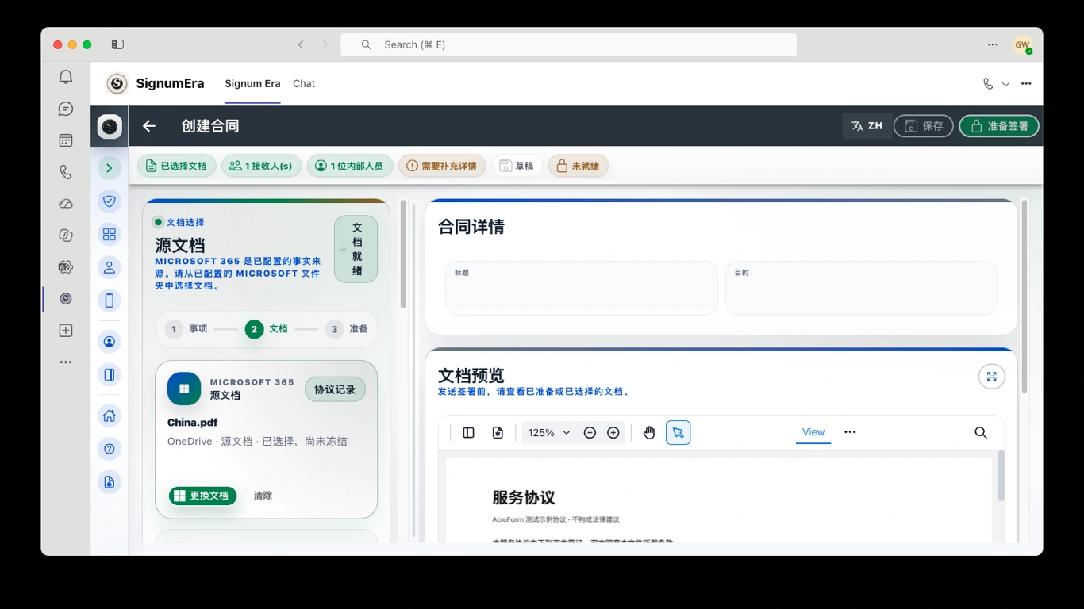
Task: Go back with the arrow beside 创建合同
Action: [148, 126]
